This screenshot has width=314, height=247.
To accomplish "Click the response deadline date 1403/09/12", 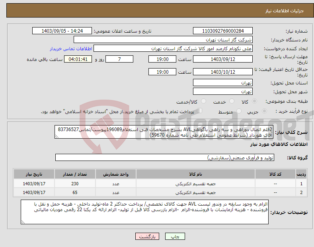I will [223, 59].
